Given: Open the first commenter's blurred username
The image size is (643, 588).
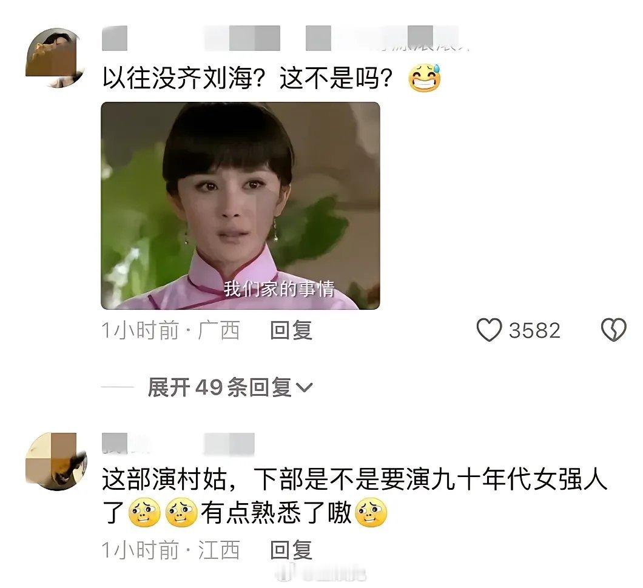Looking at the screenshot, I should 286,39.
